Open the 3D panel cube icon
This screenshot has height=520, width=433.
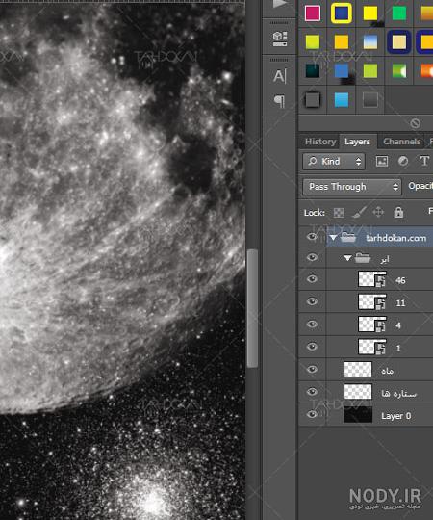[x=280, y=39]
